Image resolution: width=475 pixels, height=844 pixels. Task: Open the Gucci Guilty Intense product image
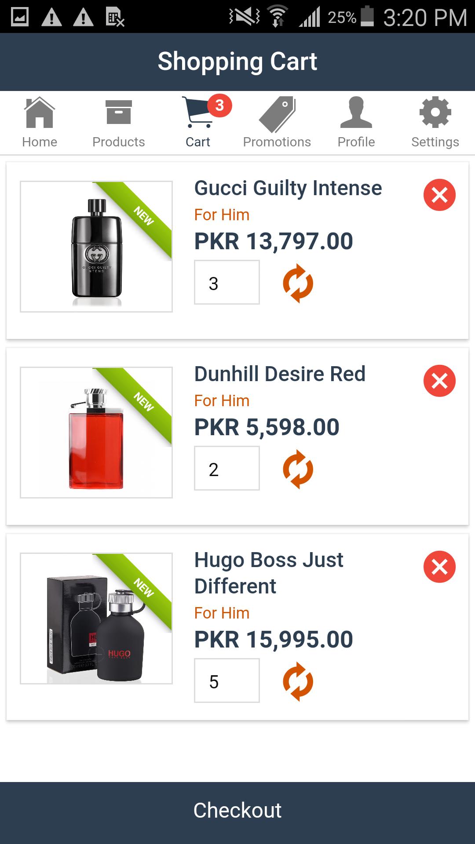96,247
